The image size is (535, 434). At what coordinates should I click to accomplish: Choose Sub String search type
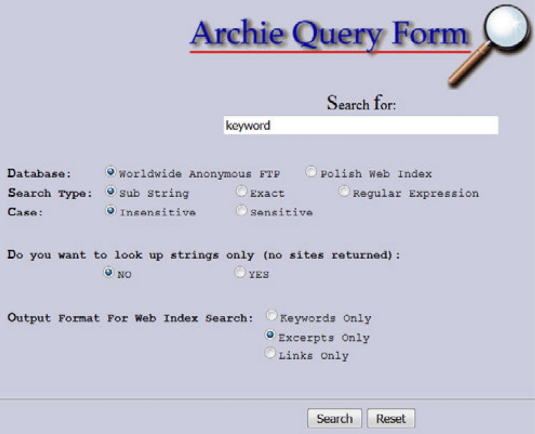pos(111,192)
